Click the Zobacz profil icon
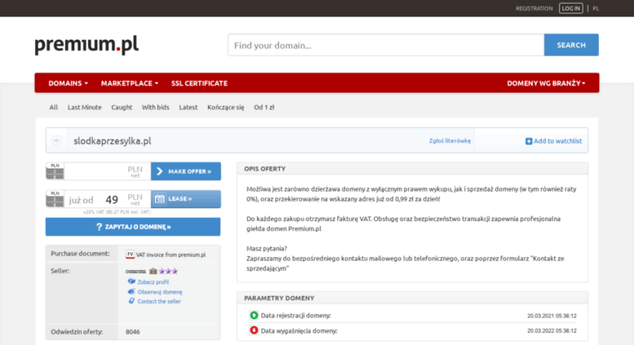Screen dimensions: 634x345 tap(131, 281)
